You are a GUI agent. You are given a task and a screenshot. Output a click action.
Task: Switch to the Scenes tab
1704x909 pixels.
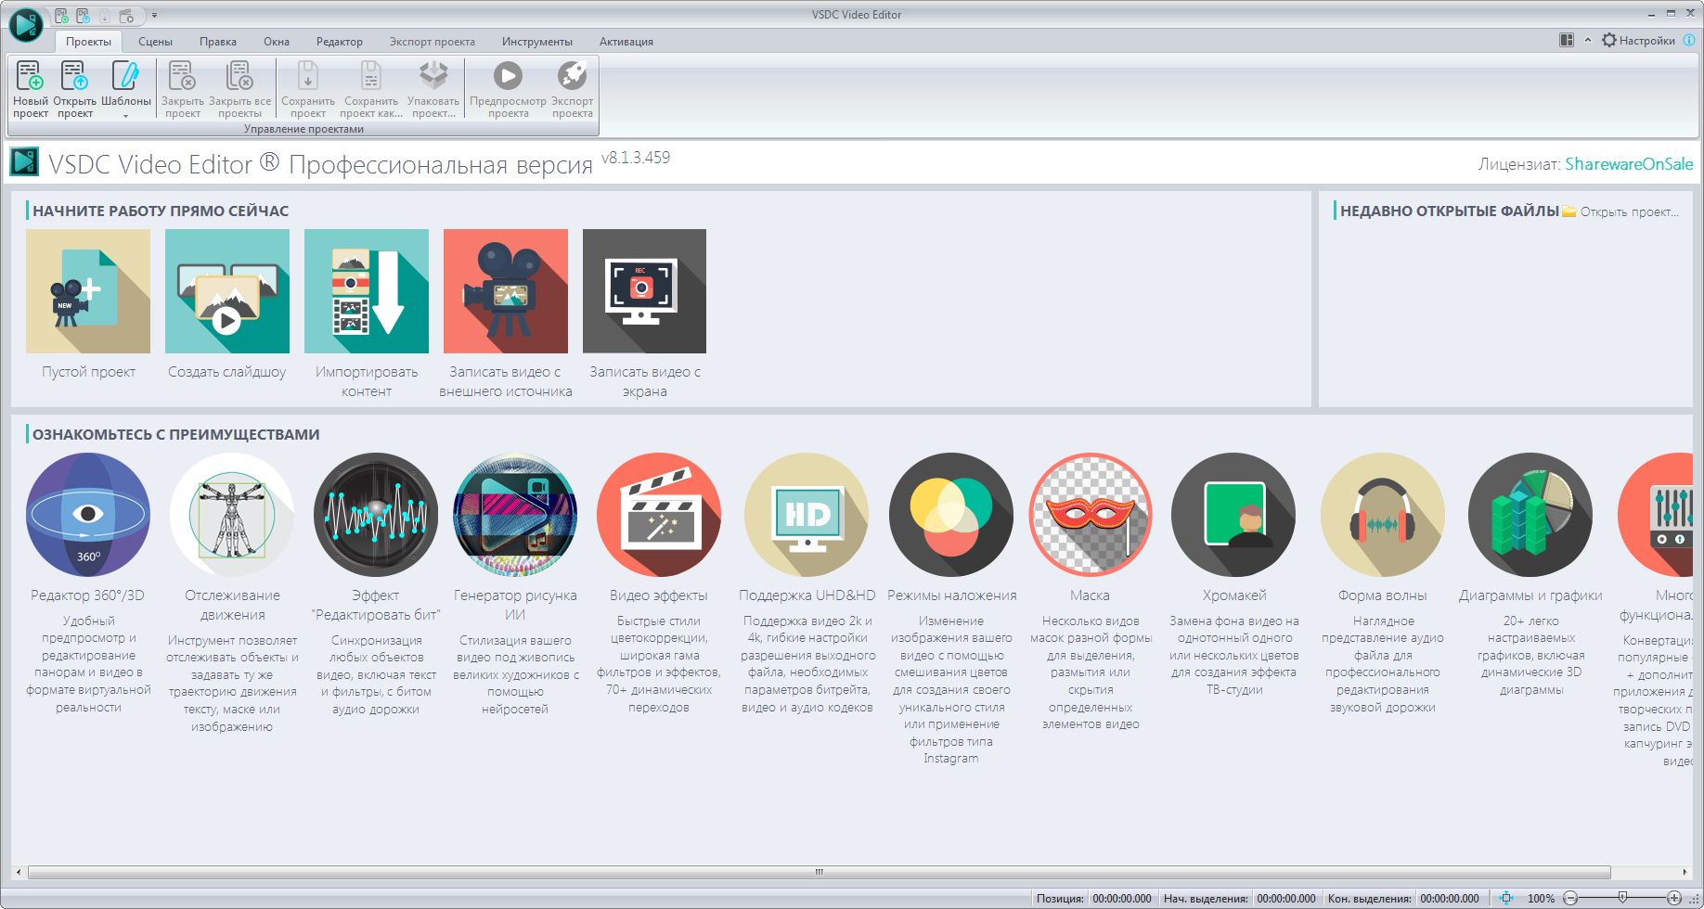click(155, 42)
